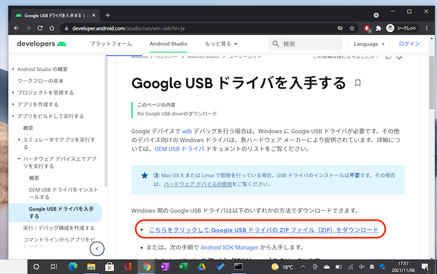Click the Google USB driver ZIP download link
Viewport: 437px width, 274px height.
[x=263, y=230]
